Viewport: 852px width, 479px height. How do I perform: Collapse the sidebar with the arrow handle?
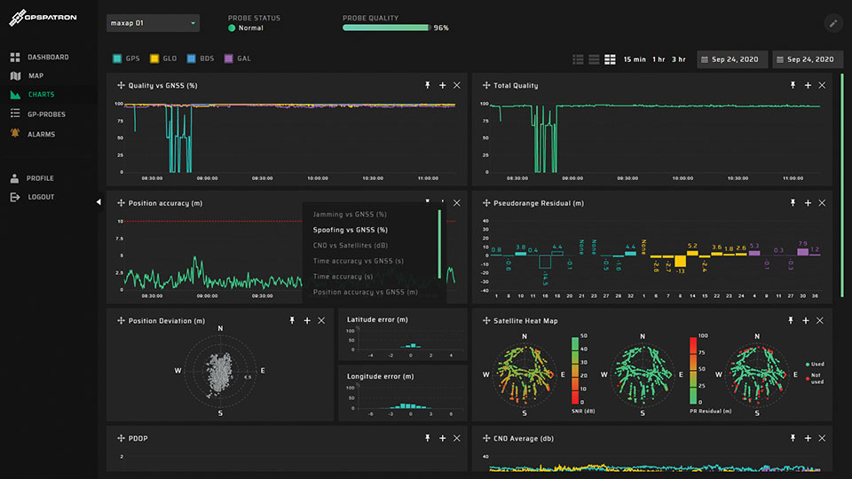coord(99,202)
